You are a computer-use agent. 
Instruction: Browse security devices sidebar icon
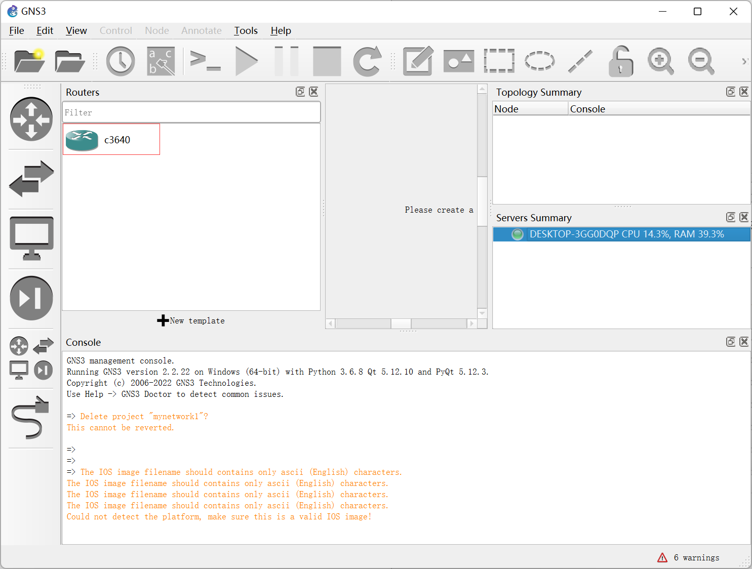point(31,298)
